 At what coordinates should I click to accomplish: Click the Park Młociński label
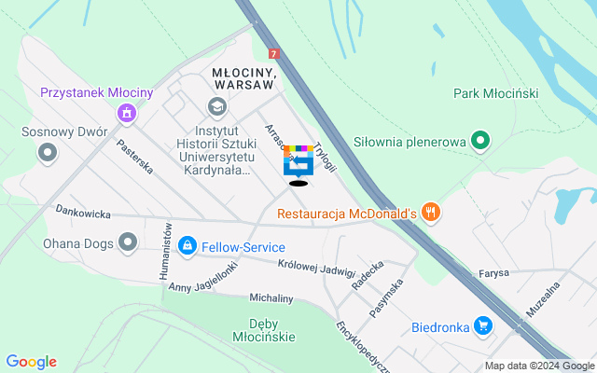click(x=496, y=93)
